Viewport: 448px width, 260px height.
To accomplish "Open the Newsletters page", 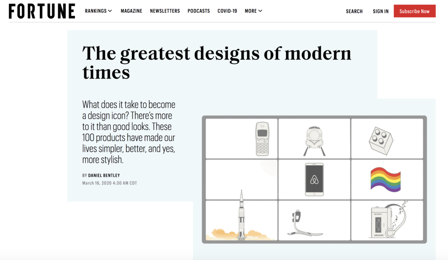I will pyautogui.click(x=165, y=11).
